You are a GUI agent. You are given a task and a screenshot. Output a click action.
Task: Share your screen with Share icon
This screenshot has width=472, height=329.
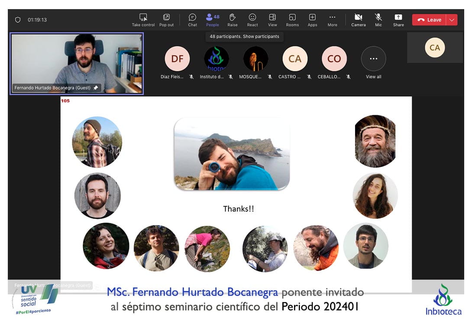398,20
